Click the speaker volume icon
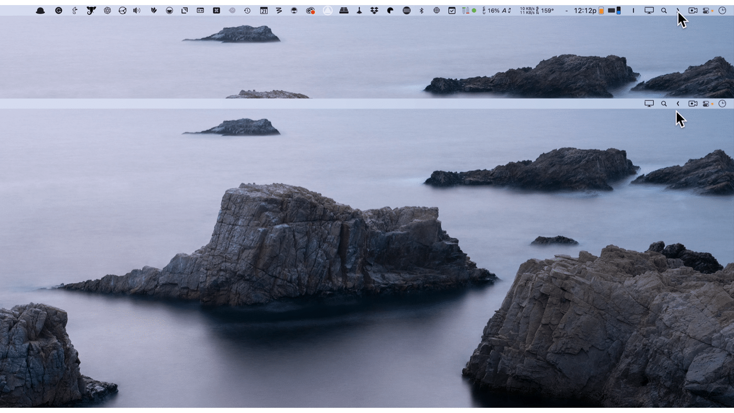The height and width of the screenshot is (413, 734). [x=137, y=10]
